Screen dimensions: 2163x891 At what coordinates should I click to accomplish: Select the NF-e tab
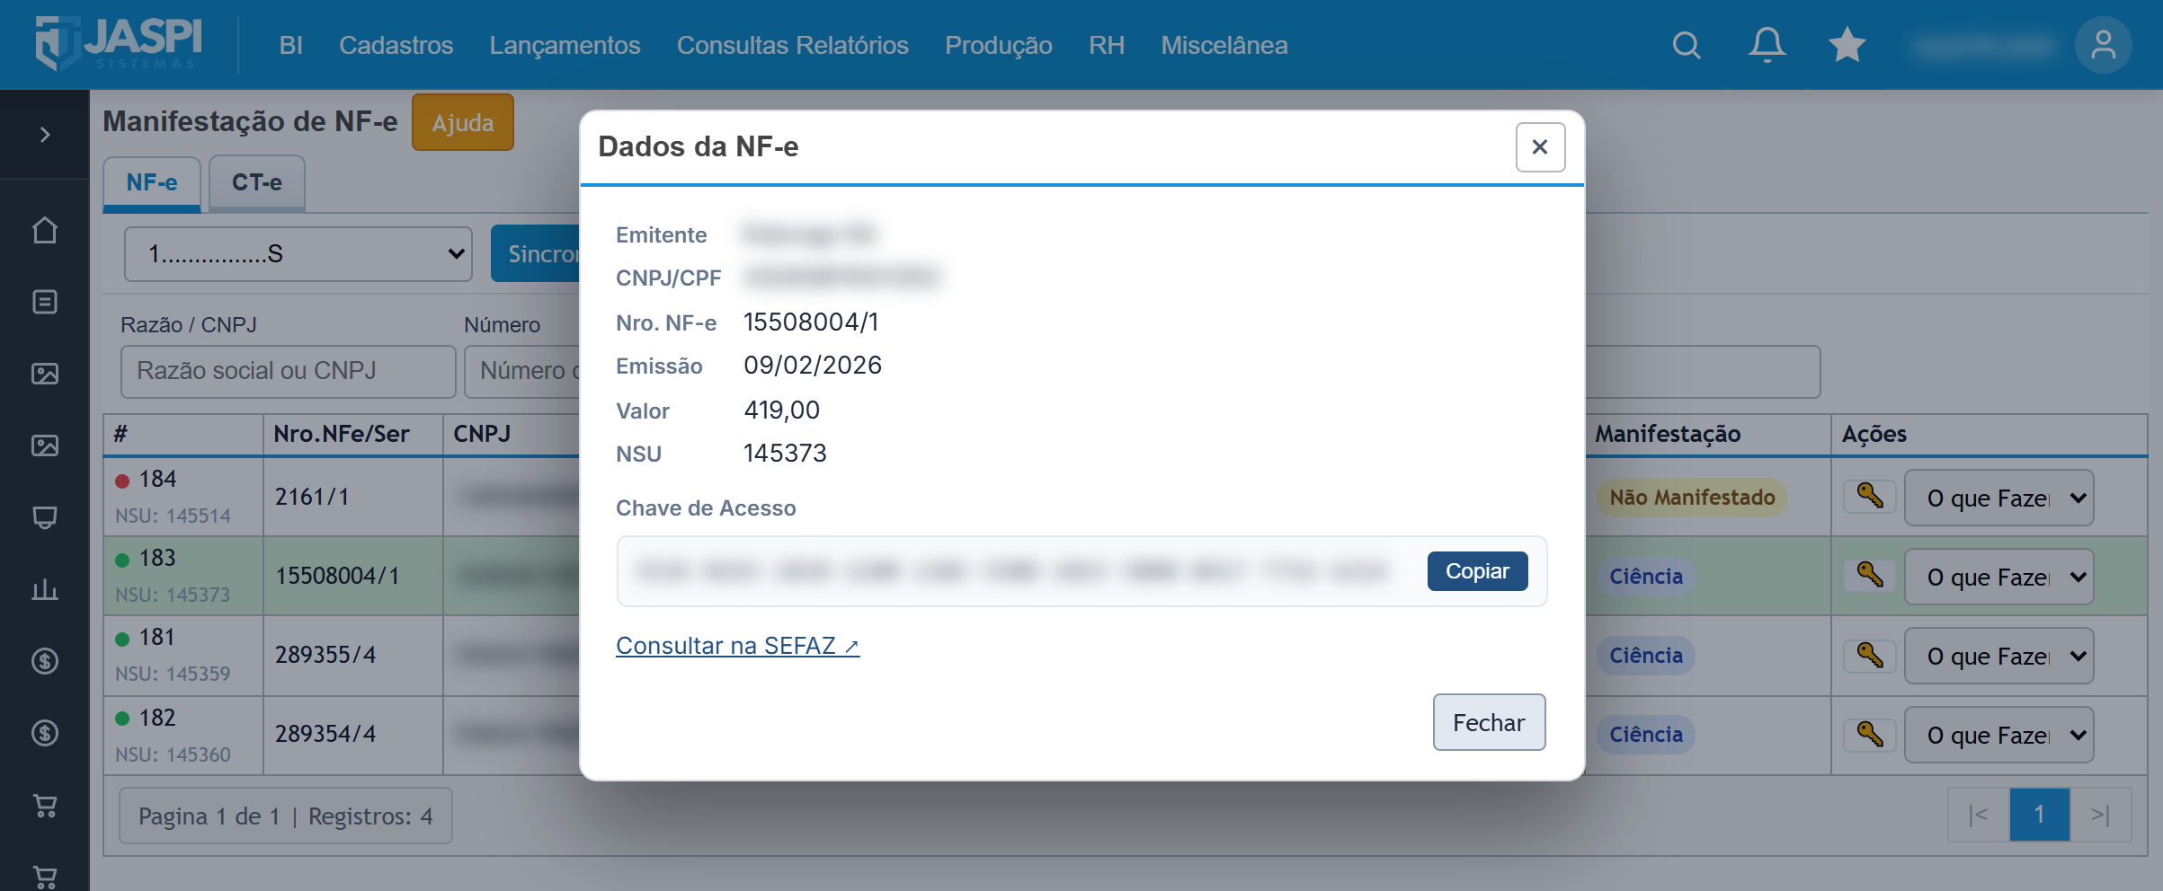(152, 183)
